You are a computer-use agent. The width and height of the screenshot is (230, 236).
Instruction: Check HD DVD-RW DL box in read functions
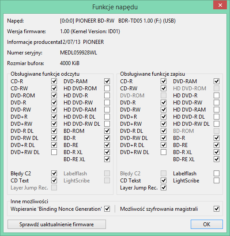107,124
